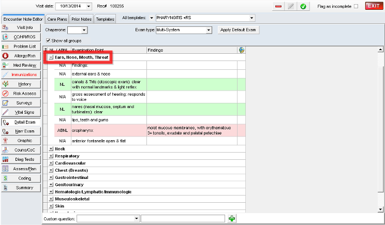The width and height of the screenshot is (385, 225).
Task: Click the green plus add icon
Action: pyautogui.click(x=232, y=218)
